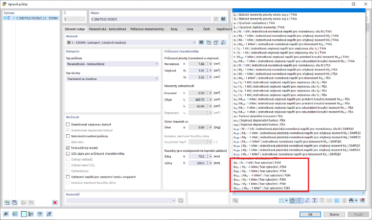
Task: Click the blue list view icon
Action: (337, 200)
